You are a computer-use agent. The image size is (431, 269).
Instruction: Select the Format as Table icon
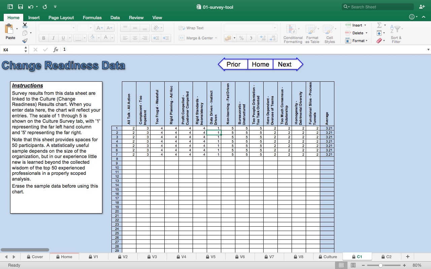pyautogui.click(x=312, y=33)
